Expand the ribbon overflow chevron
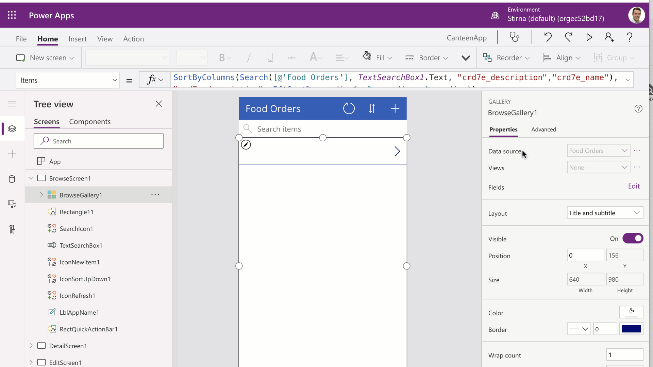 (466, 58)
